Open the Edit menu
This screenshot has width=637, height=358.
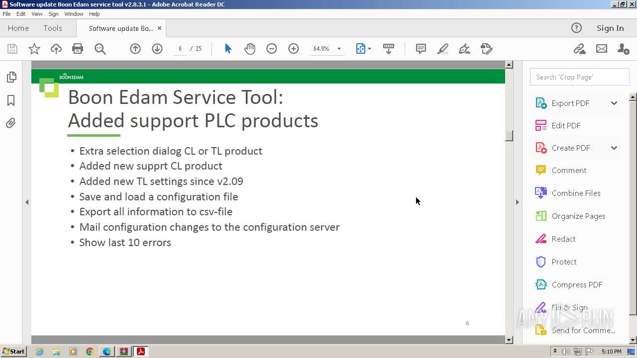(21, 14)
